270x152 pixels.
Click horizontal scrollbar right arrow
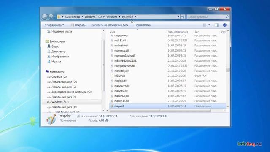(224, 110)
